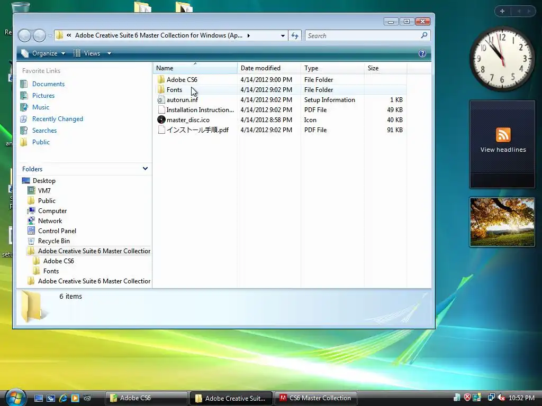Viewport: 542px width, 406px height.
Task: Select Control Panel in the folder tree
Action: [x=57, y=230]
